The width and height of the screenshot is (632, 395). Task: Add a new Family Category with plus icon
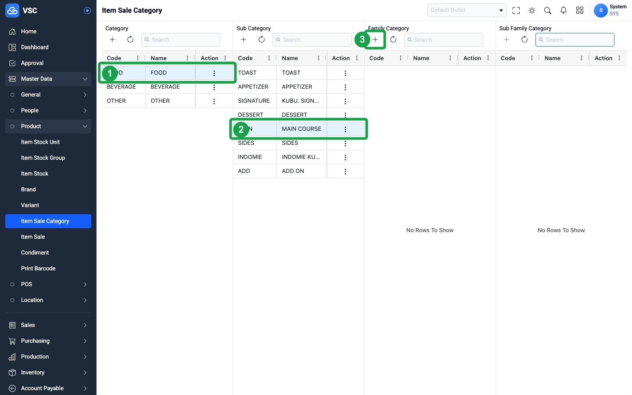click(375, 39)
